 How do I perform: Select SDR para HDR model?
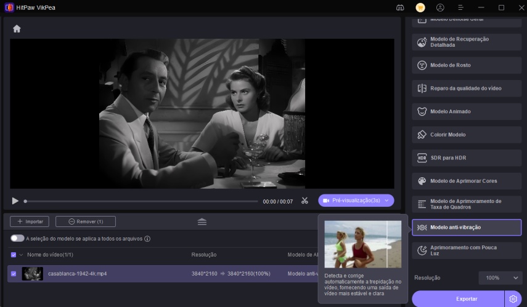467,157
